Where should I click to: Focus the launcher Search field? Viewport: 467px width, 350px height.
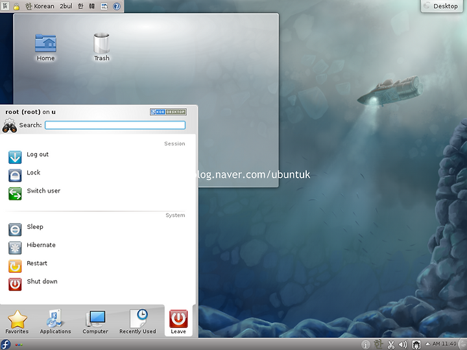(x=115, y=125)
